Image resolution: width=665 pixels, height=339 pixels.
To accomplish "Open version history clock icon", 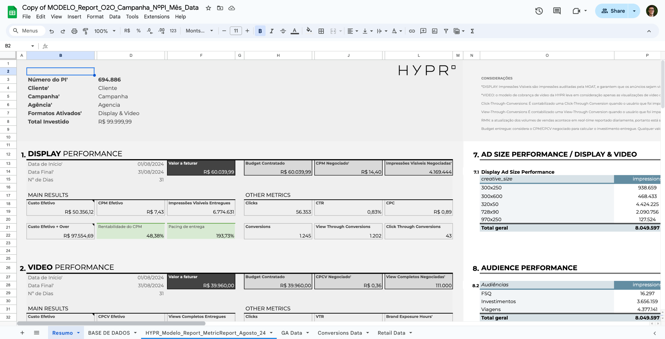I will [x=539, y=11].
